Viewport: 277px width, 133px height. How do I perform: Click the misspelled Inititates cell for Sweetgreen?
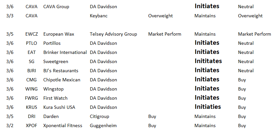208,61
